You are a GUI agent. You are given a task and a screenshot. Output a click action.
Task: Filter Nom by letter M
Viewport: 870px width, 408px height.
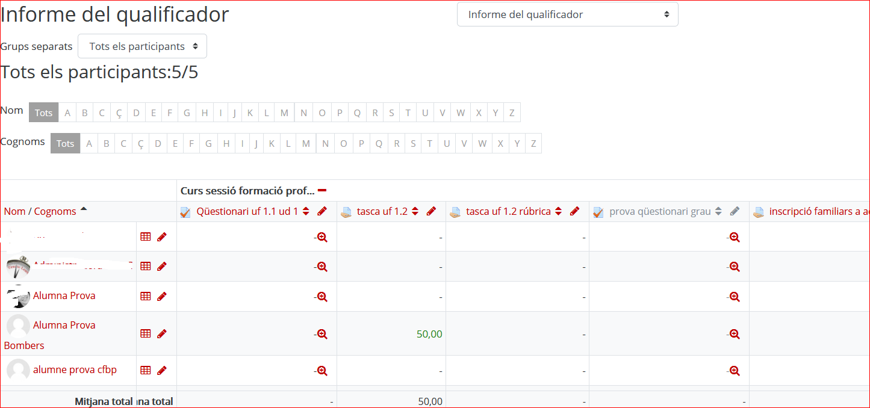click(284, 113)
